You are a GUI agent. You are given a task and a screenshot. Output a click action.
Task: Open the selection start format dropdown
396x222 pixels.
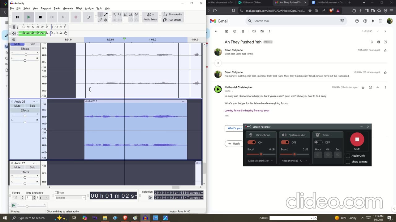pyautogui.click(x=202, y=193)
